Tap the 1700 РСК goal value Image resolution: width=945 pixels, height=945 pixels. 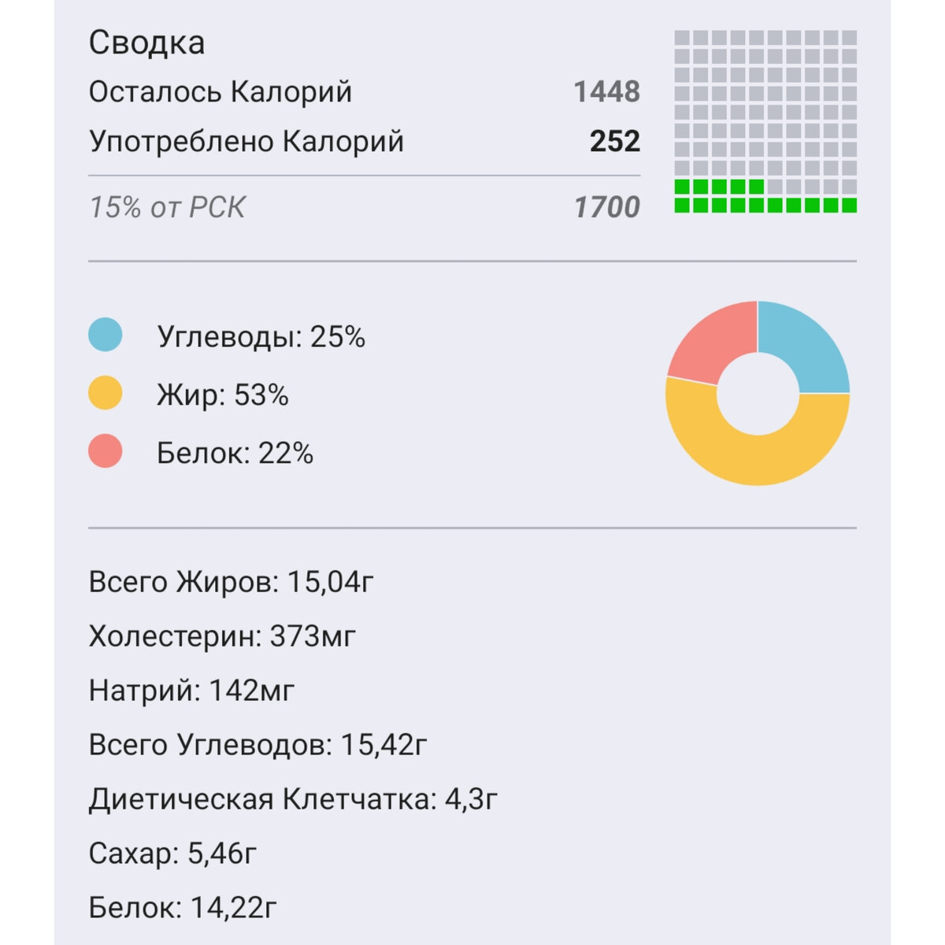coord(606,208)
